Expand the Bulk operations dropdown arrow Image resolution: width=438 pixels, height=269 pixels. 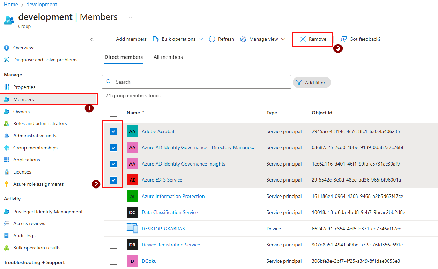click(x=201, y=39)
